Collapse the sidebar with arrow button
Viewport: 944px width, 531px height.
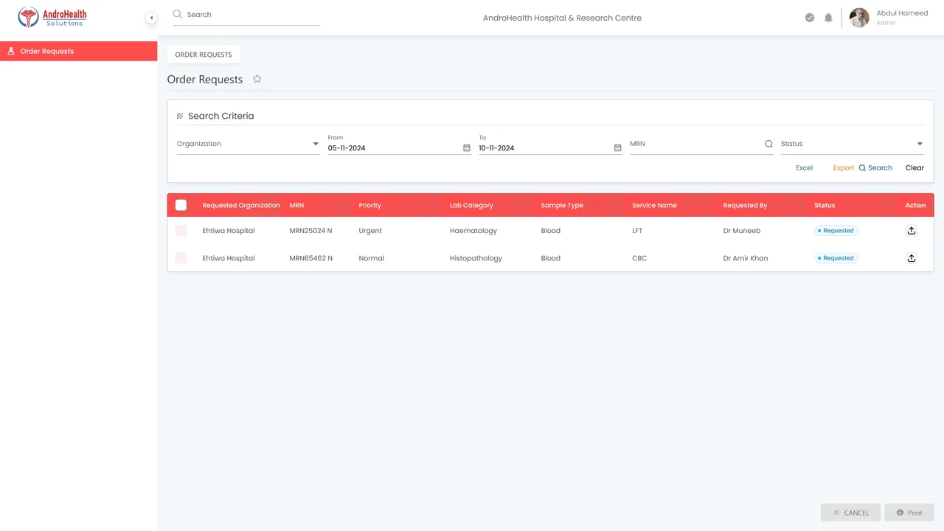pyautogui.click(x=151, y=18)
